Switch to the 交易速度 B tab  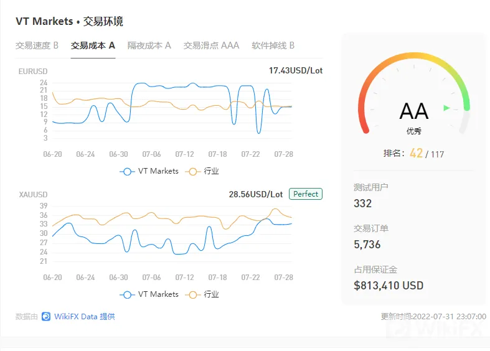pyautogui.click(x=37, y=45)
